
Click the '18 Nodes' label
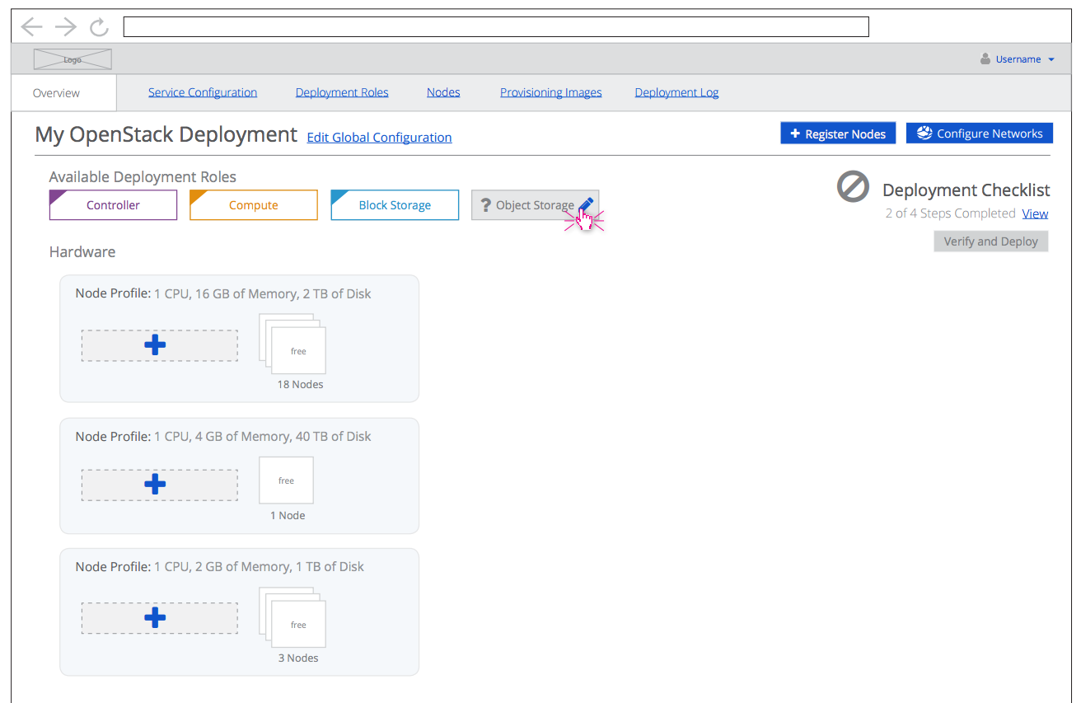300,384
